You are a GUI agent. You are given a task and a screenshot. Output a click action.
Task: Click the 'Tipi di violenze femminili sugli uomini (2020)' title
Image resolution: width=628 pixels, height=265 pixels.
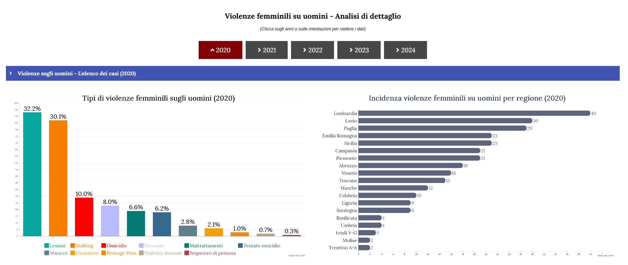coord(159,98)
